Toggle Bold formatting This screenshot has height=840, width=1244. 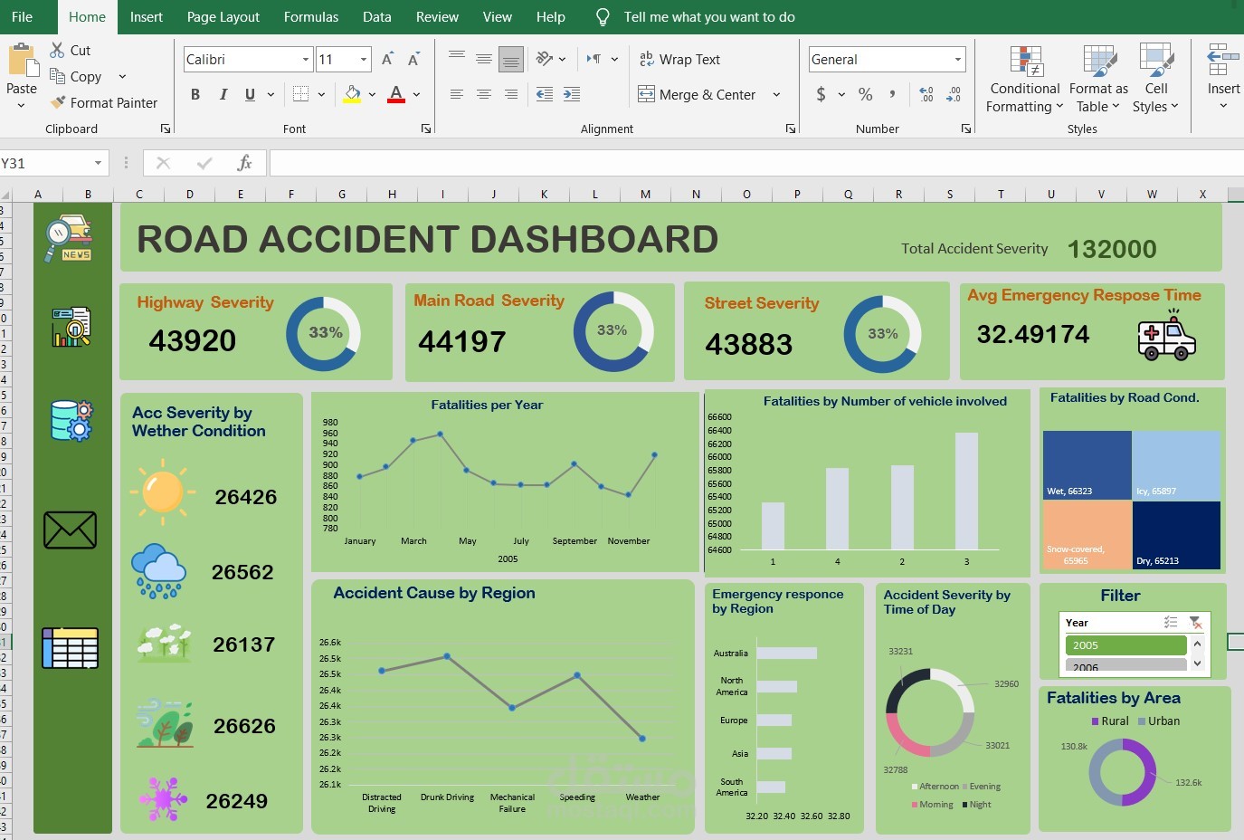point(195,94)
